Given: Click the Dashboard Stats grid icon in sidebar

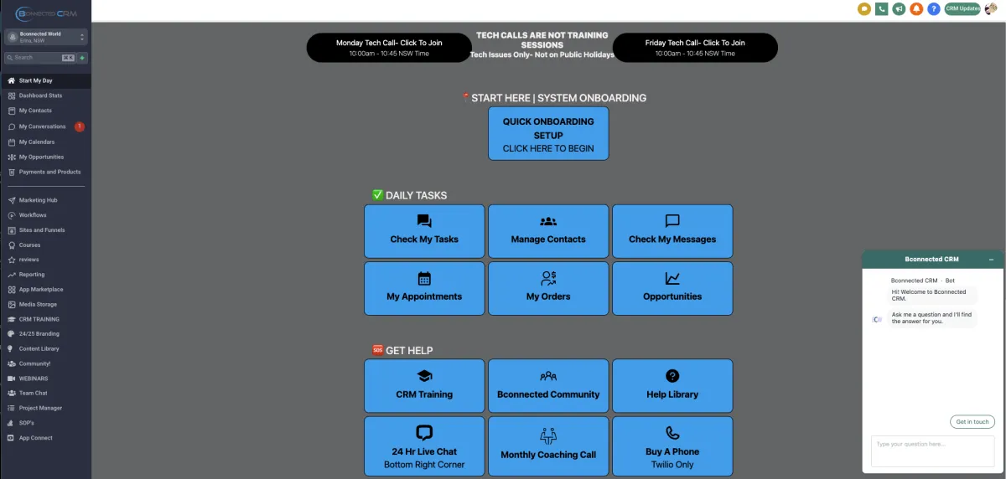Looking at the screenshot, I should (12, 95).
